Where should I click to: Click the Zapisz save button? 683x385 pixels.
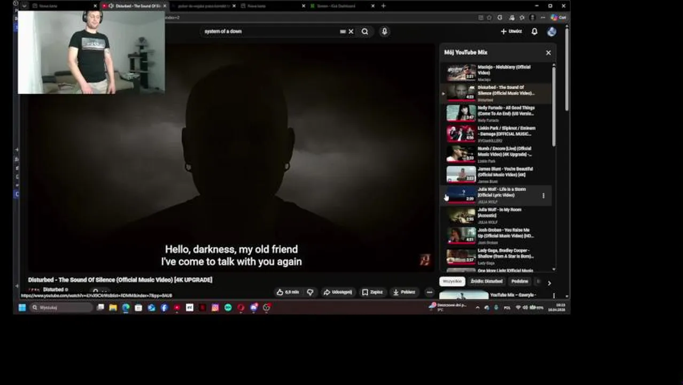[x=372, y=292]
